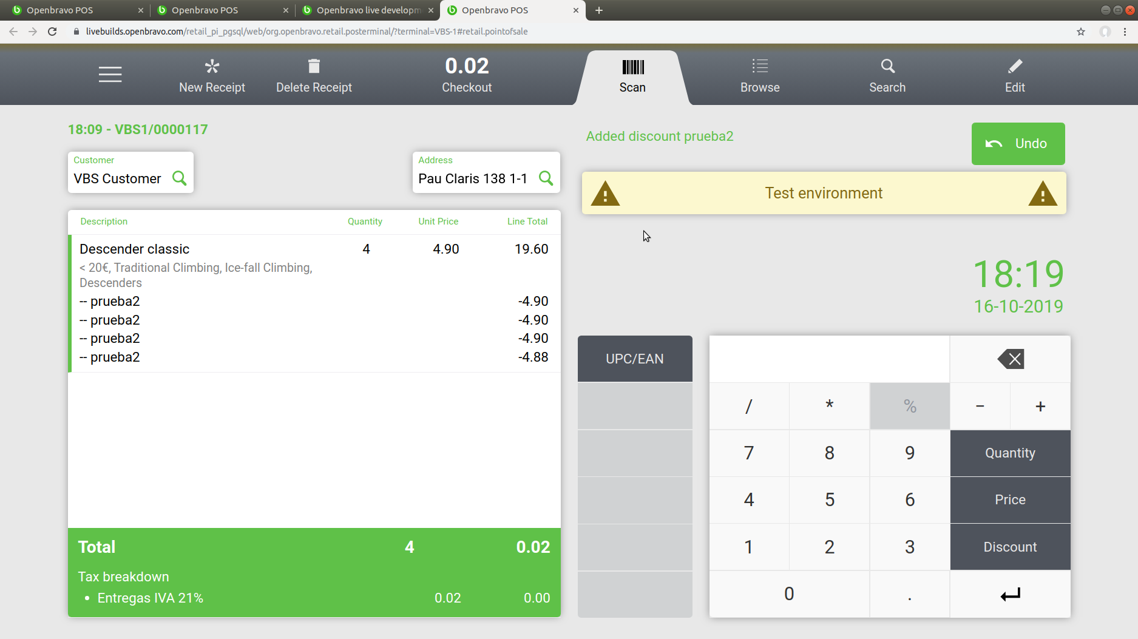Click the first prueba2 discount line (-4.90)
The height and width of the screenshot is (639, 1138).
314,302
